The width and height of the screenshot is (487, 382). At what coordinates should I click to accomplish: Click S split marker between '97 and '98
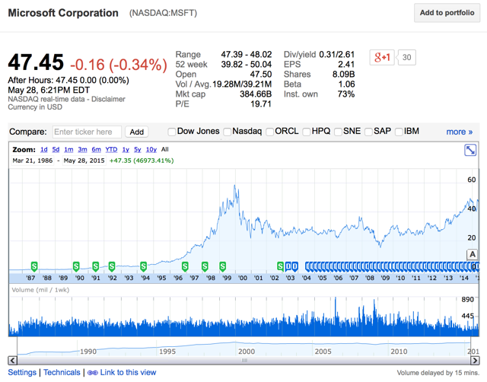pyautogui.click(x=205, y=266)
